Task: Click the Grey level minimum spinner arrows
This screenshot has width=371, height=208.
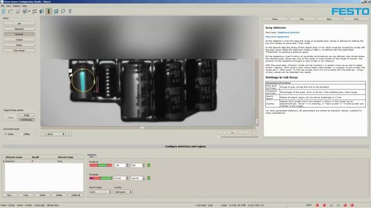Action: 128,166
